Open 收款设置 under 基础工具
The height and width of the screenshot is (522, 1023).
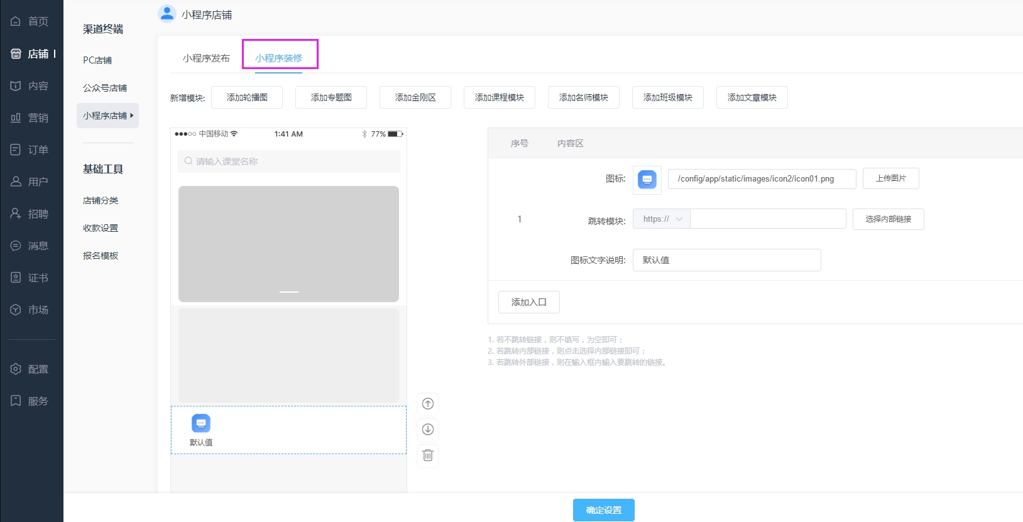point(101,228)
